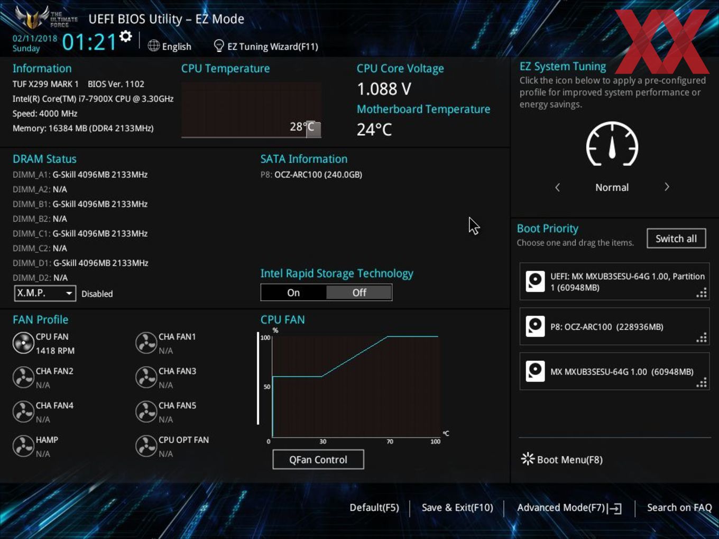Click the 1.088 V core voltage value
Image resolution: width=719 pixels, height=539 pixels.
(x=384, y=89)
